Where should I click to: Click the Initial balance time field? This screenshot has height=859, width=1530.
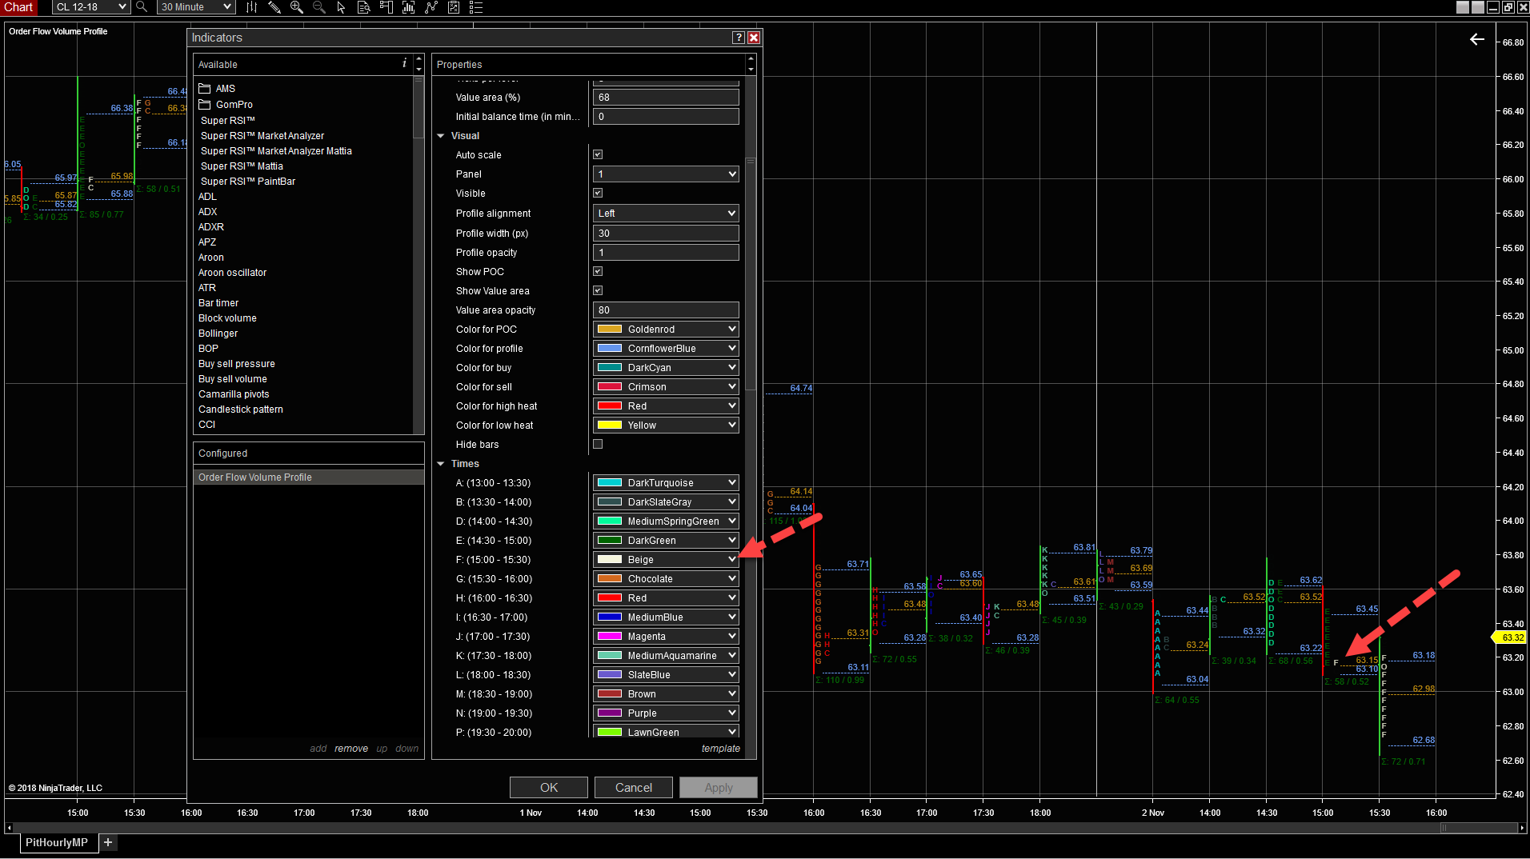(x=666, y=117)
